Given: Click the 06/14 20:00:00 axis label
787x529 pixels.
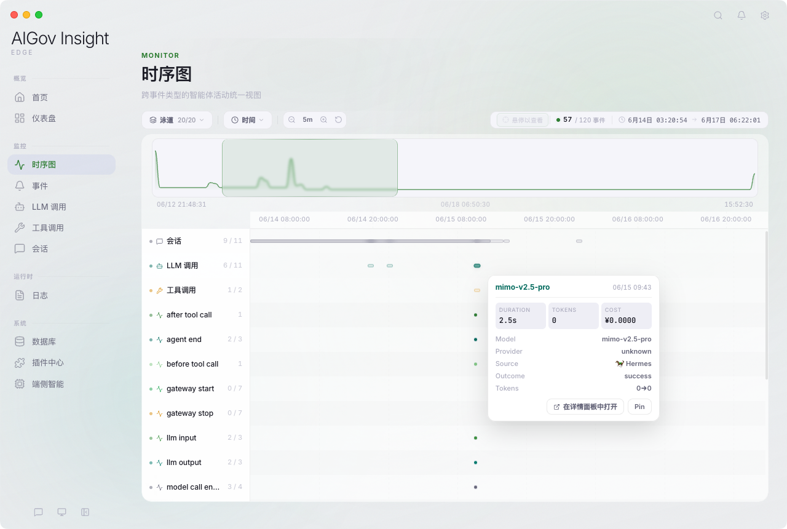Looking at the screenshot, I should tap(373, 219).
